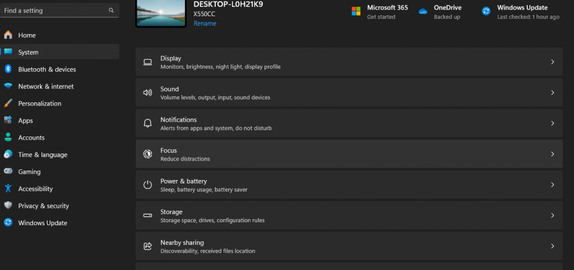Open Apps section

tap(59, 120)
